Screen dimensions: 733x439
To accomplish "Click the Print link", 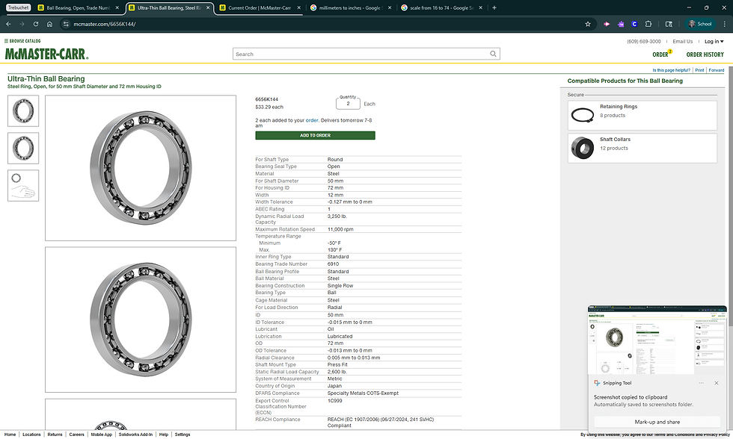I will tap(699, 70).
